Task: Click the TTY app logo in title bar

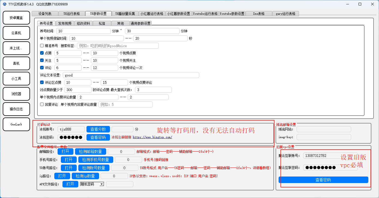Action: coord(5,4)
